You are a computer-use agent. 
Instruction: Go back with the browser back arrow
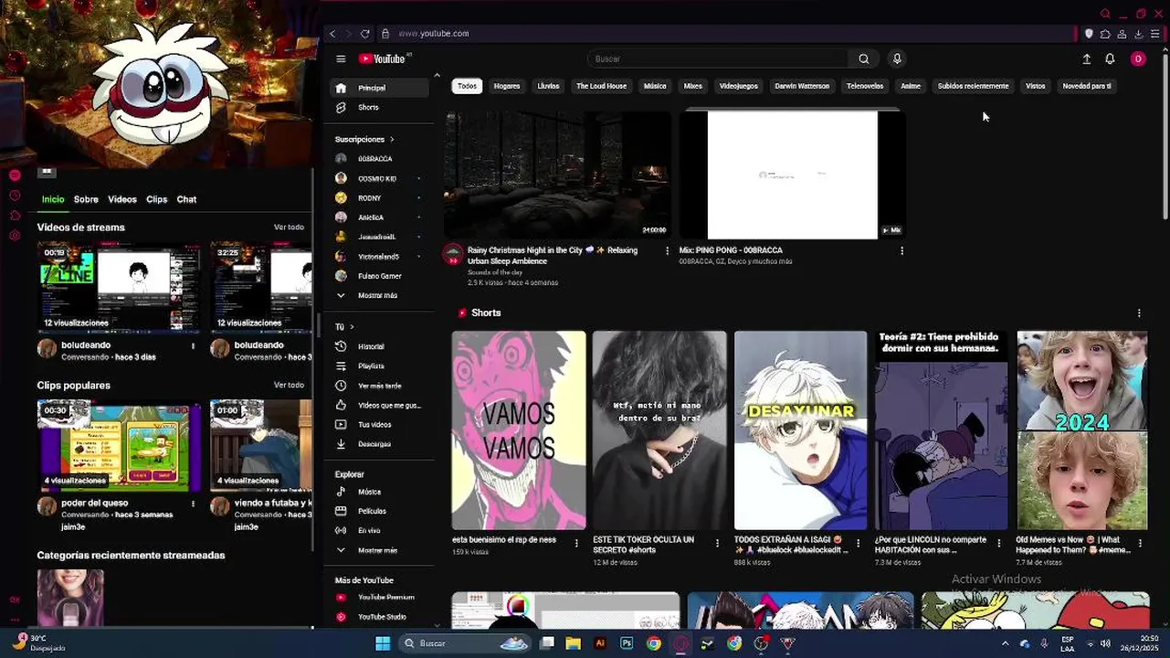pyautogui.click(x=332, y=34)
